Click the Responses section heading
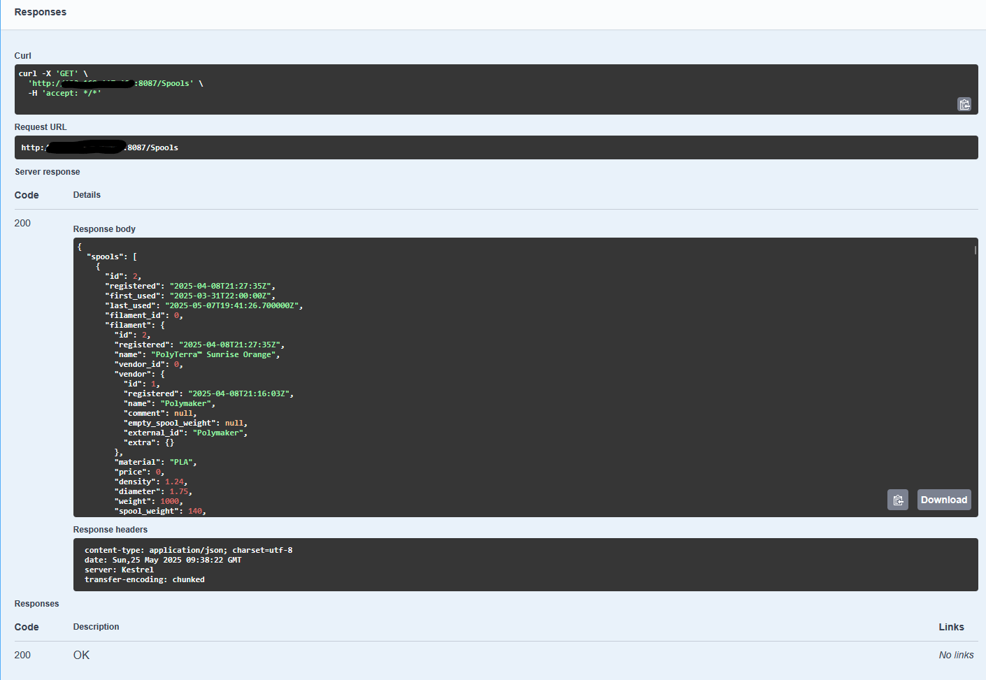Viewport: 986px width, 680px height. pos(40,12)
